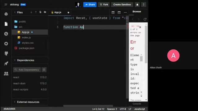Viewport: 198px width, 111px height.
Task: Click the browser forward arrow
Action: coord(139,19)
